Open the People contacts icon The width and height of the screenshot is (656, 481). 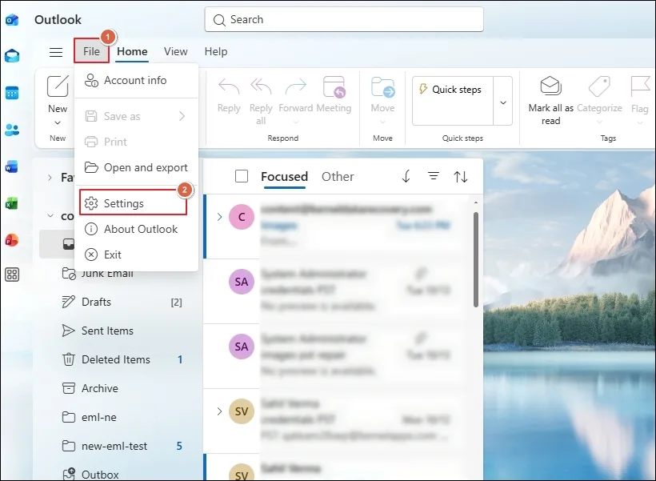[x=12, y=130]
